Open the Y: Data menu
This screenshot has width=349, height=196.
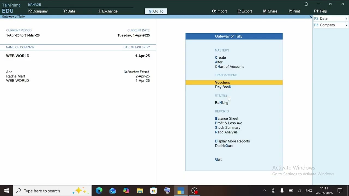(x=69, y=11)
